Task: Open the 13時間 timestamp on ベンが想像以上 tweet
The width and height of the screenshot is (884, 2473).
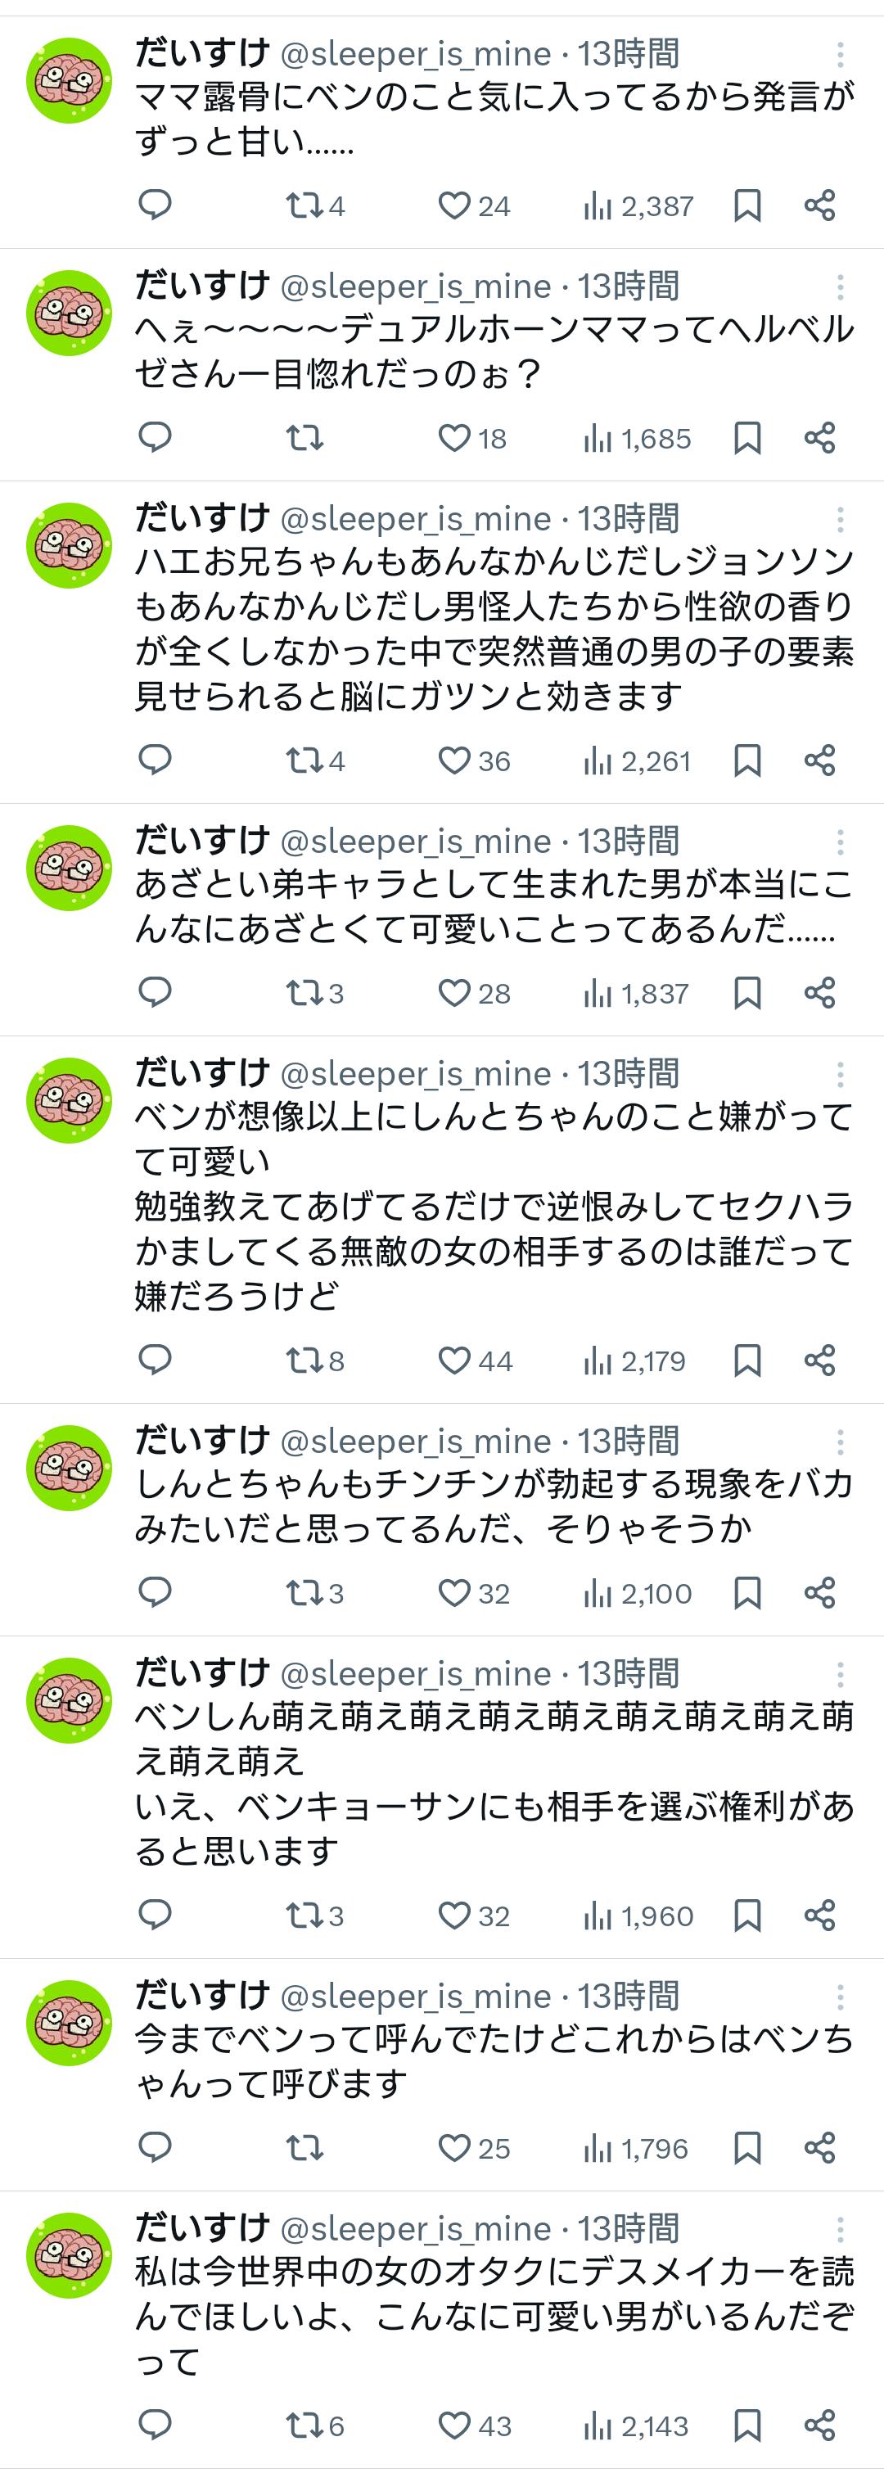Action: coord(628,1073)
